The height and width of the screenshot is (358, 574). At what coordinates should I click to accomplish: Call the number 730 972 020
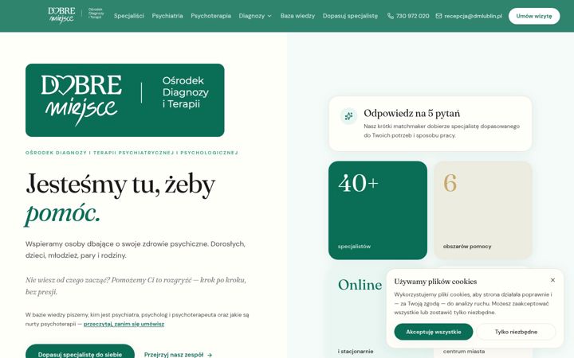[x=413, y=16]
